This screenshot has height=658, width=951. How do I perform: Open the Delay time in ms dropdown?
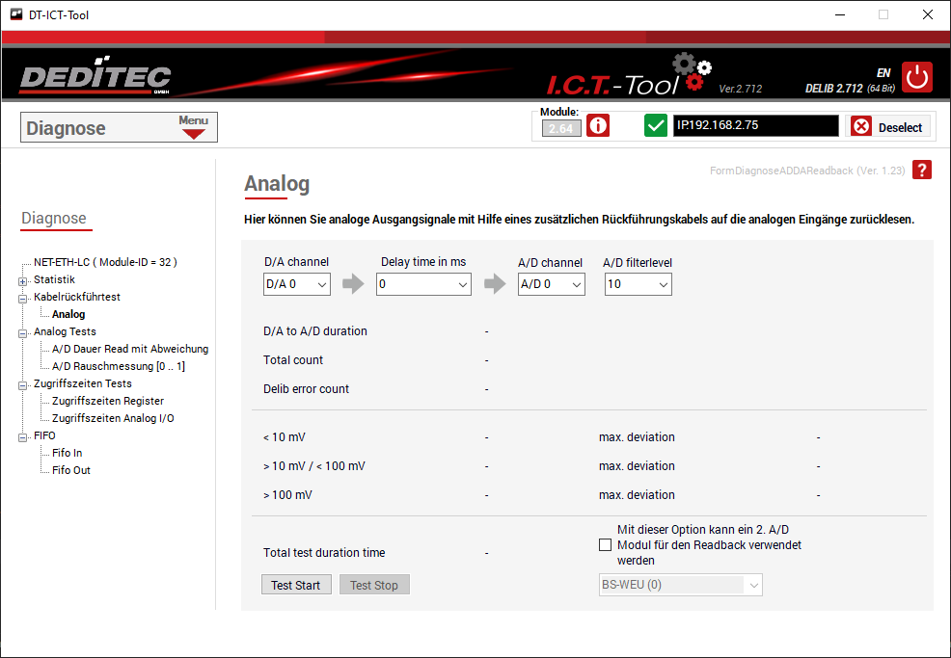(423, 284)
